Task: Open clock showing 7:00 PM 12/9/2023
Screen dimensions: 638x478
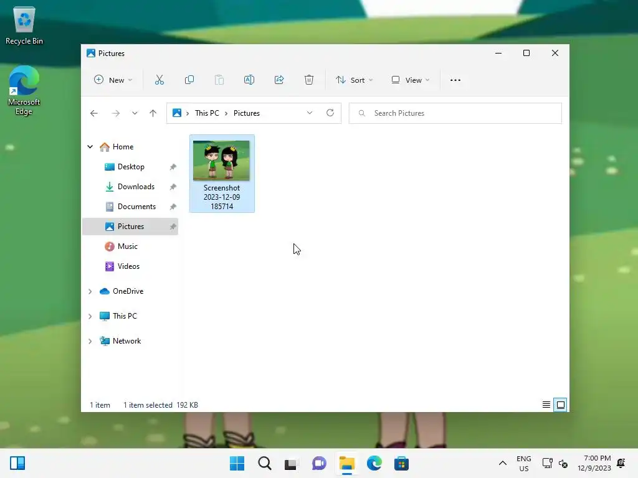Action: (x=594, y=463)
